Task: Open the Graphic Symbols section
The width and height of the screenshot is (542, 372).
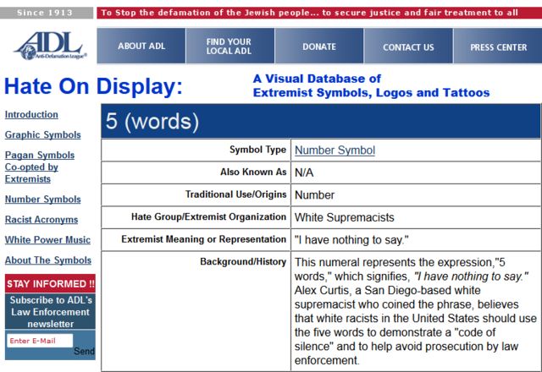Action: (x=43, y=135)
